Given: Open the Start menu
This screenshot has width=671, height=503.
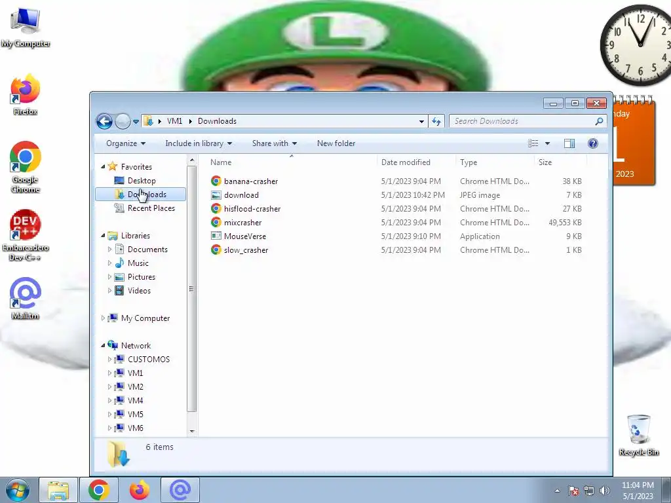Looking at the screenshot, I should (17, 490).
